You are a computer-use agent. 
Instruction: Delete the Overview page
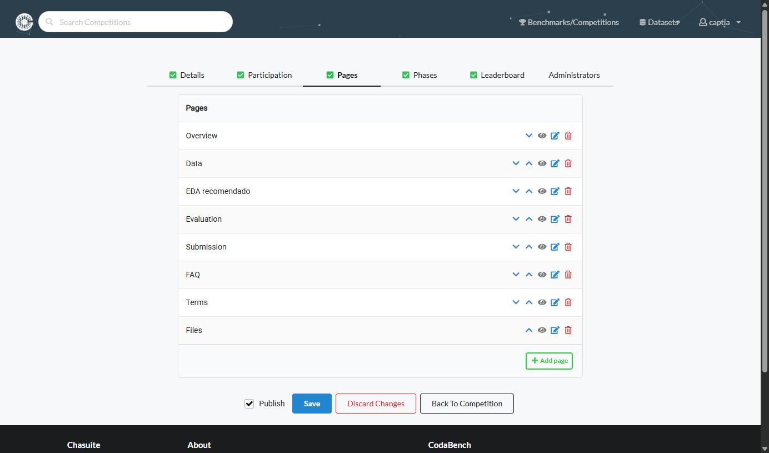(568, 136)
